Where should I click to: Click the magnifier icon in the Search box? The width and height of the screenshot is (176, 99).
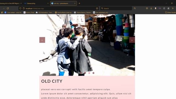(x=102, y=8)
